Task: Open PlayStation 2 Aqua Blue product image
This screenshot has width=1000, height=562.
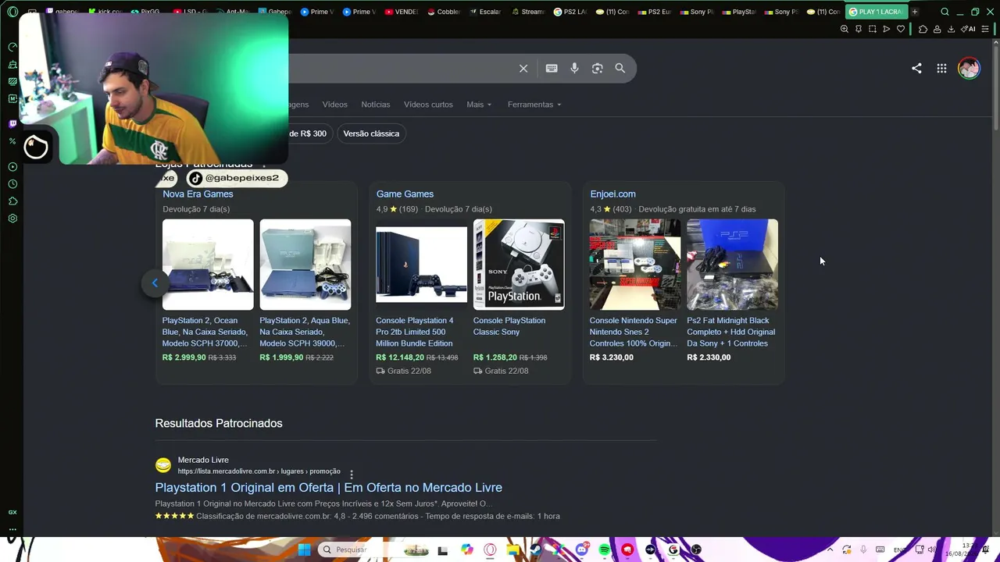Action: tap(305, 265)
